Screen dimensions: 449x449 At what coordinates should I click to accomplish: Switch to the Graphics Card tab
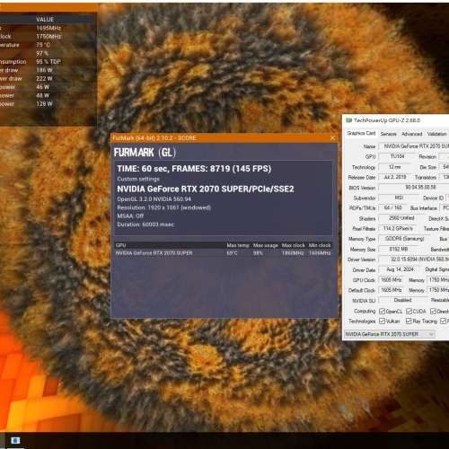[x=361, y=133]
